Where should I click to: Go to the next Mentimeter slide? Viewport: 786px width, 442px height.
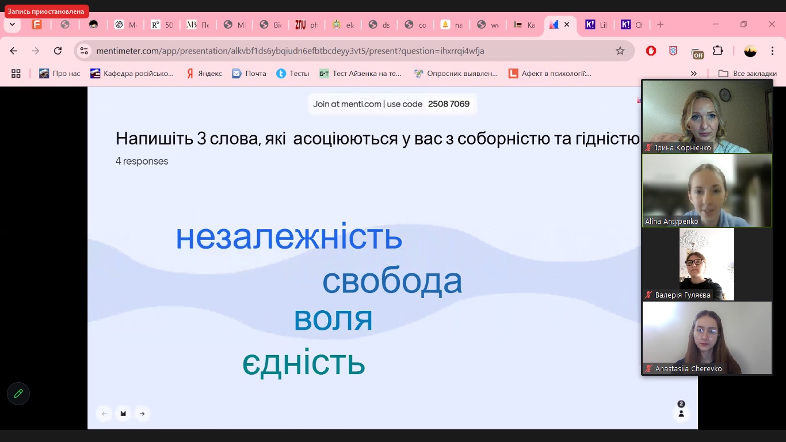[142, 413]
